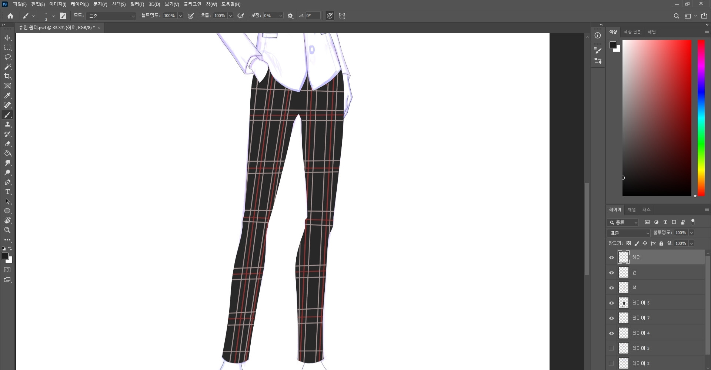This screenshot has width=711, height=370.
Task: Select the Paint Bucket tool
Action: [7, 153]
